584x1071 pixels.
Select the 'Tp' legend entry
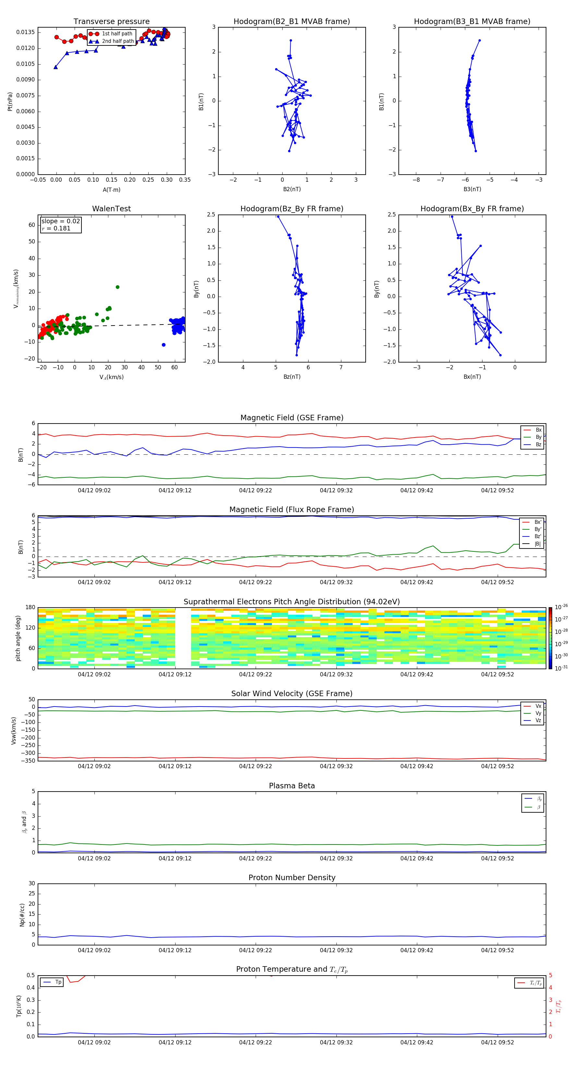point(52,982)
